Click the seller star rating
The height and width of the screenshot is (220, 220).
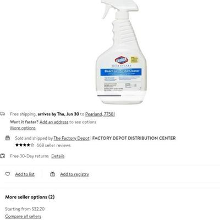click(x=25, y=145)
